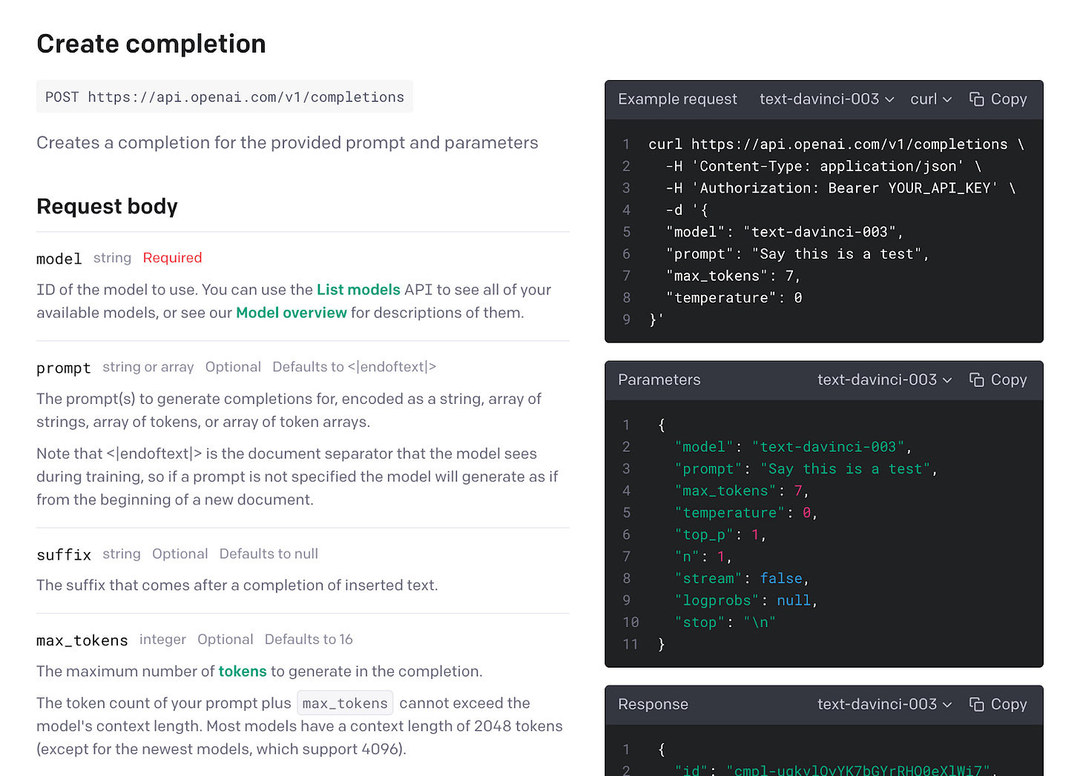Click the curl URL line in example
Viewport: 1080px width, 776px height.
(x=836, y=145)
